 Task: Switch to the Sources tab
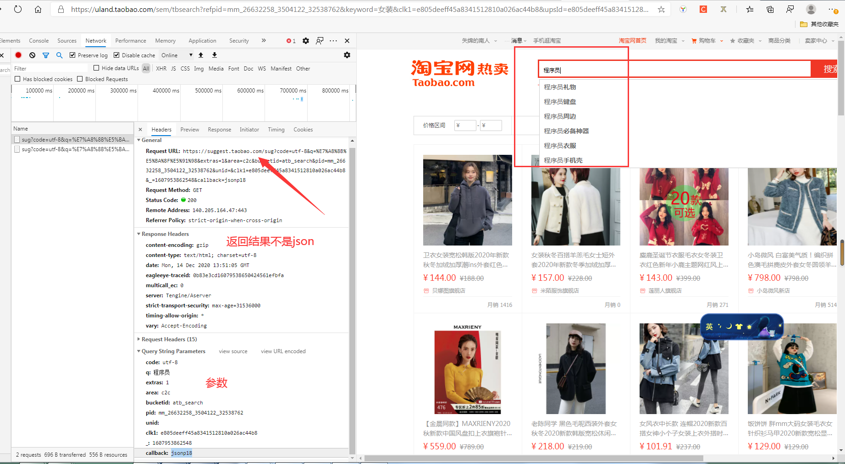tap(67, 41)
